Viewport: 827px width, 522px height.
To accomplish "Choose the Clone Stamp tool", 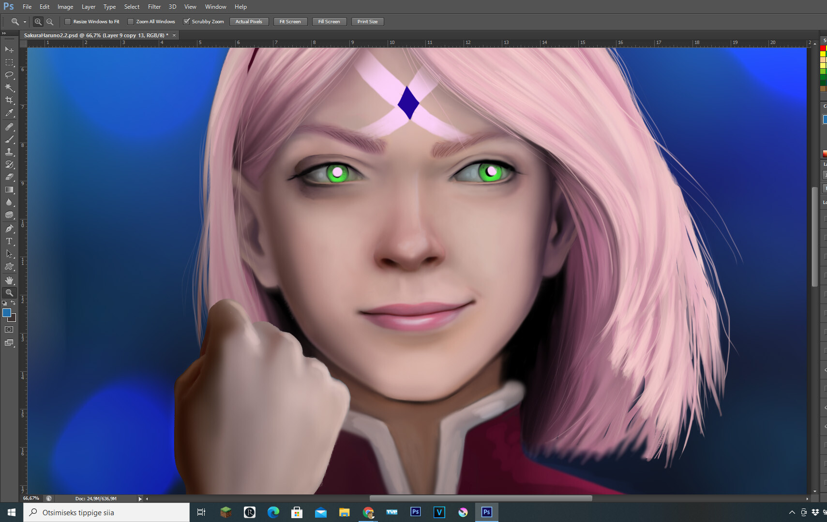I will click(x=9, y=151).
